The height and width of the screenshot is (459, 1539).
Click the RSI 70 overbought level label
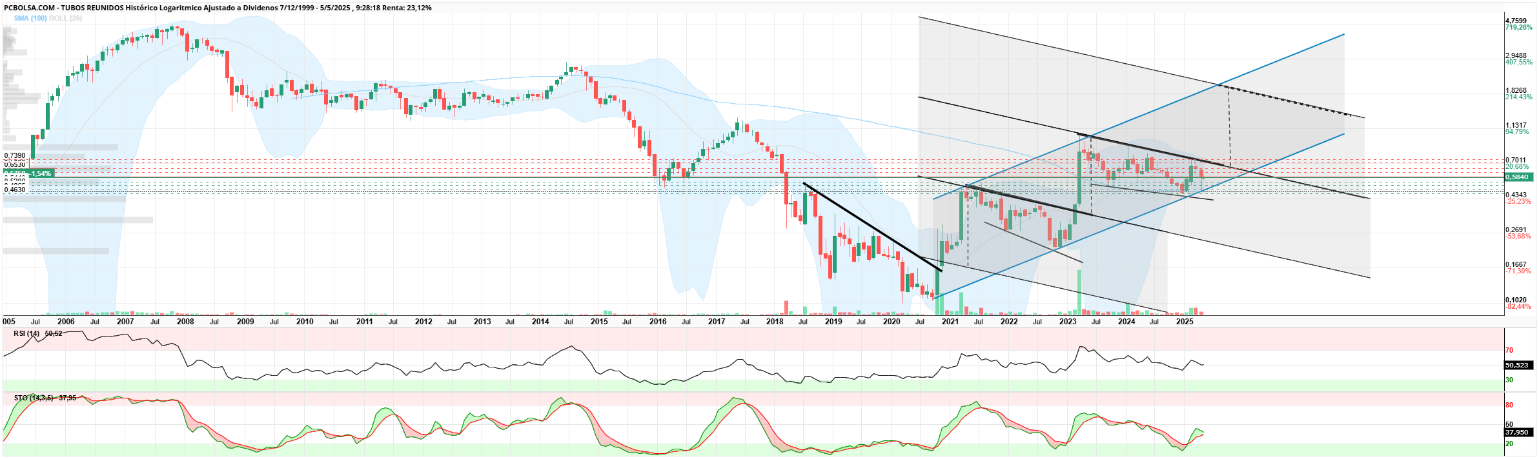click(1509, 351)
